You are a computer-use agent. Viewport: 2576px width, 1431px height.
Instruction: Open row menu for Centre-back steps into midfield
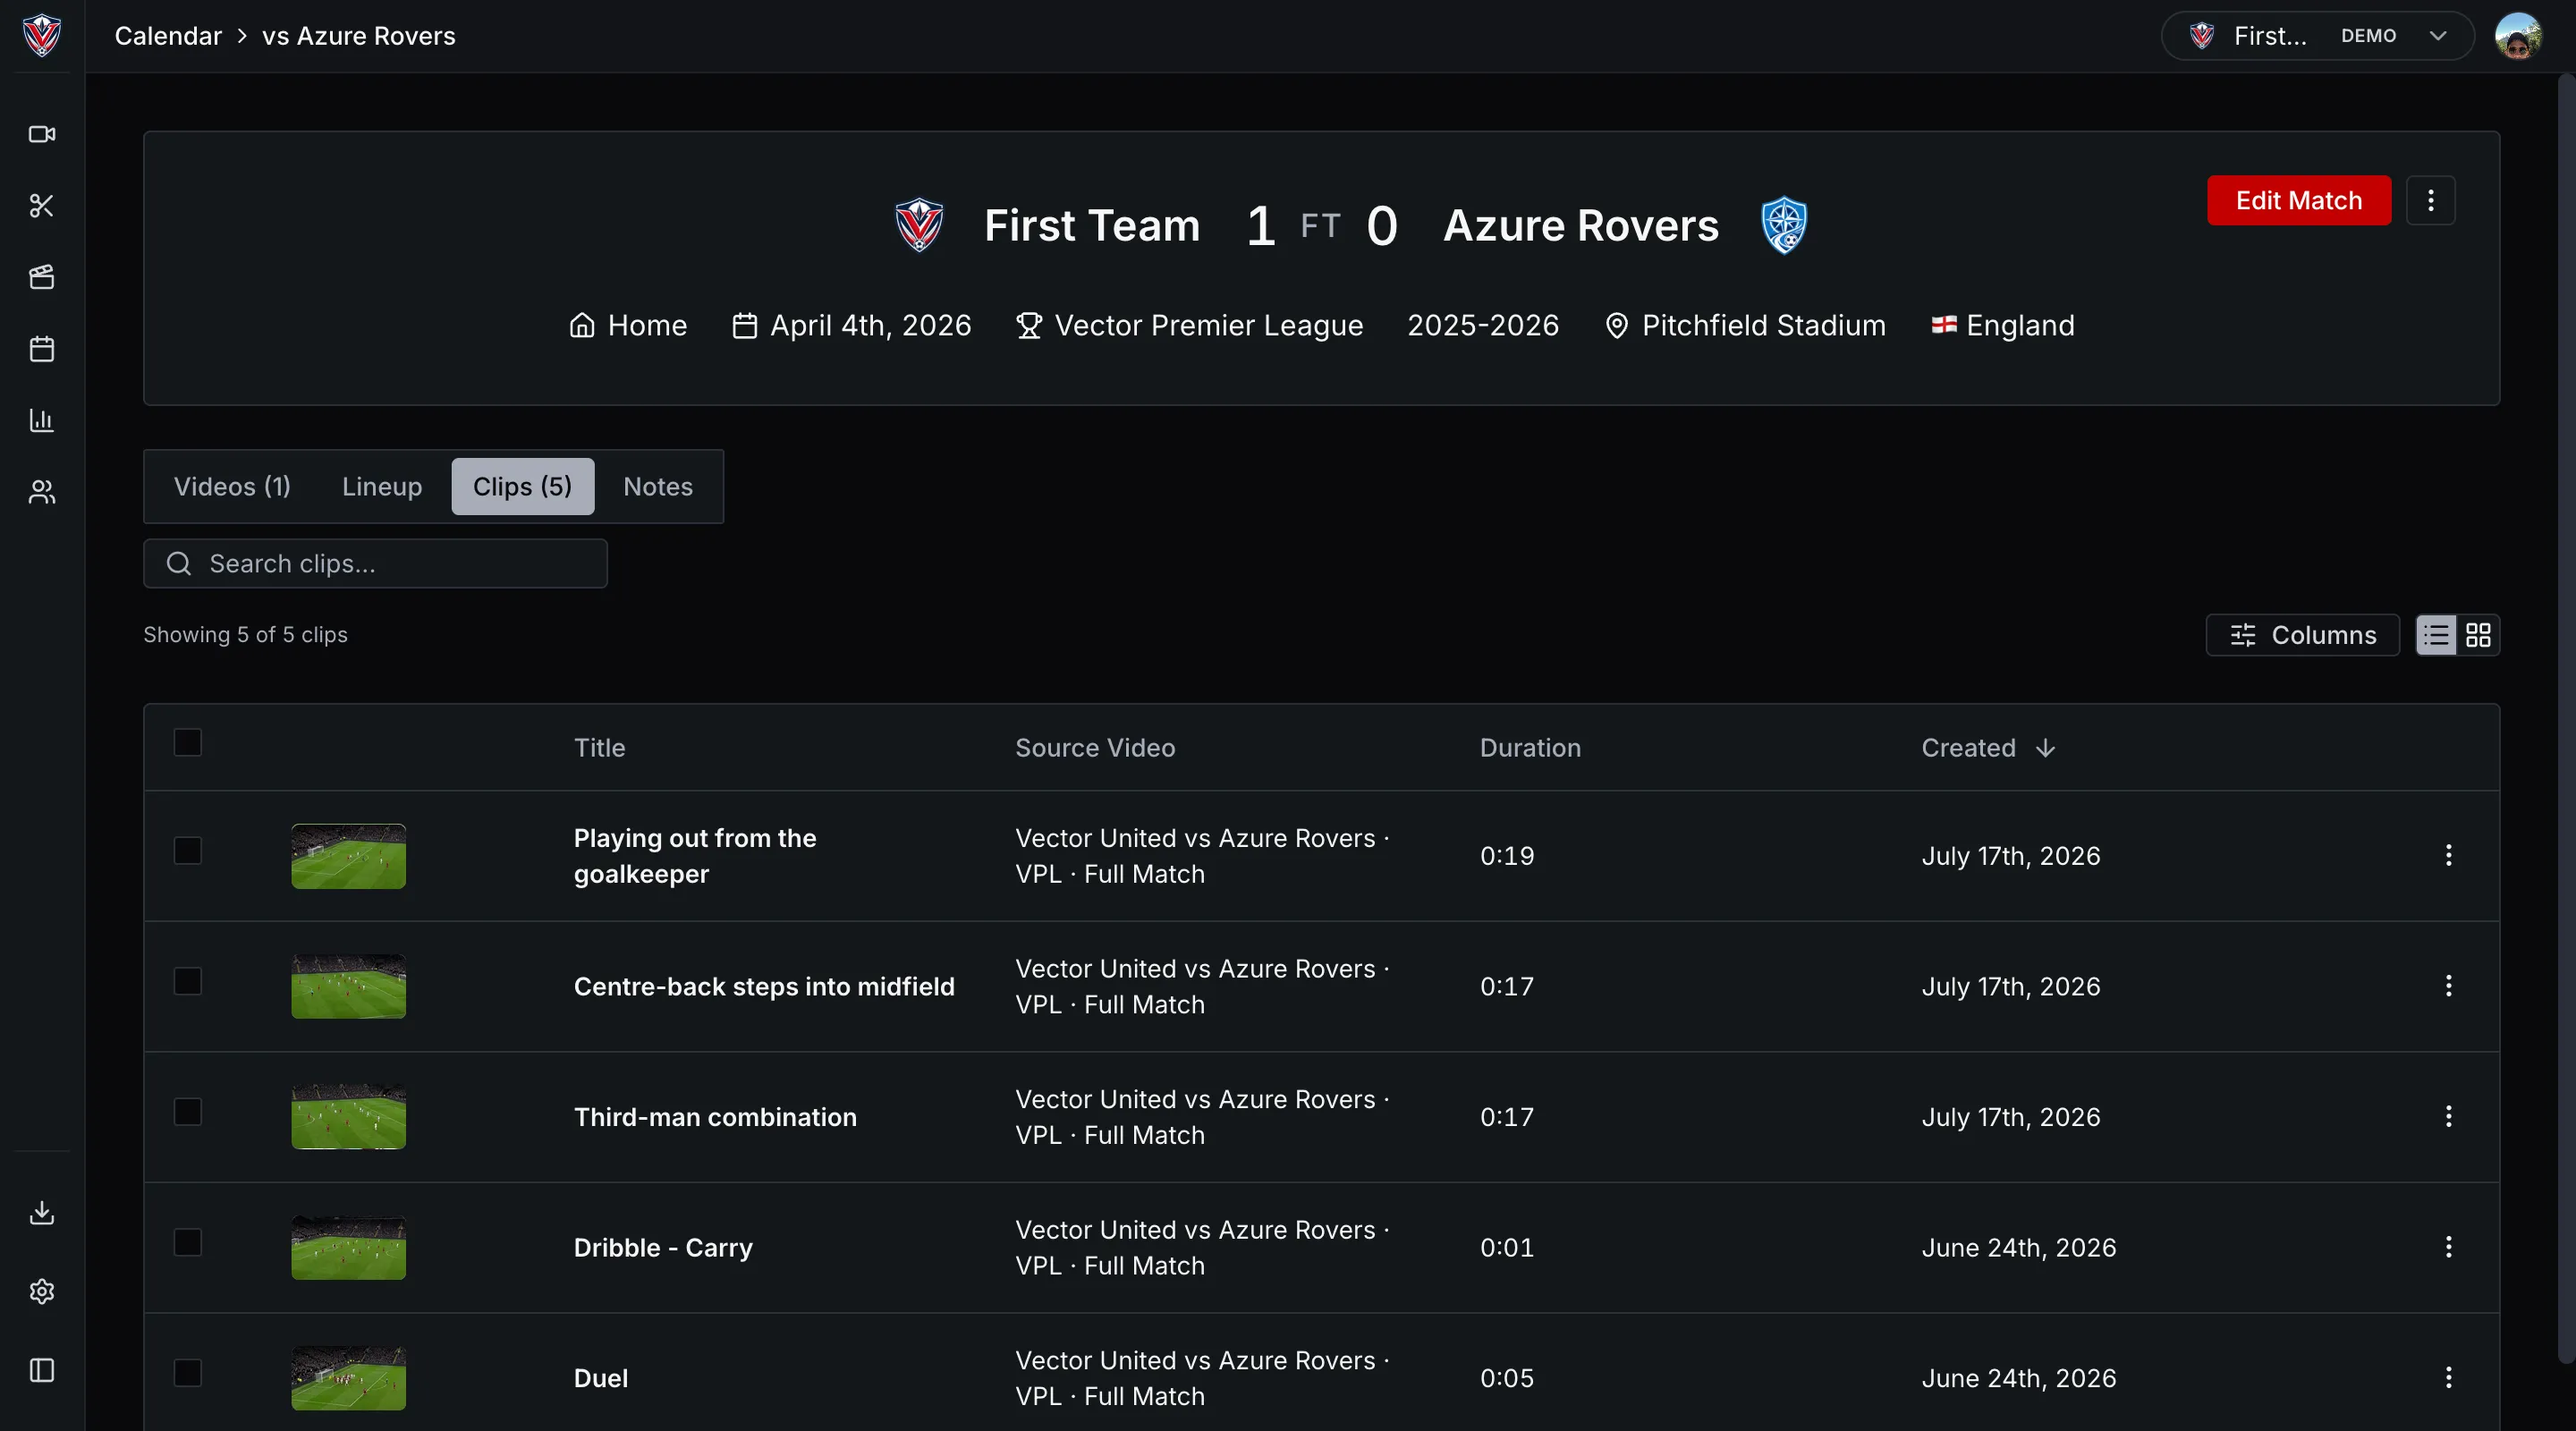point(2449,986)
